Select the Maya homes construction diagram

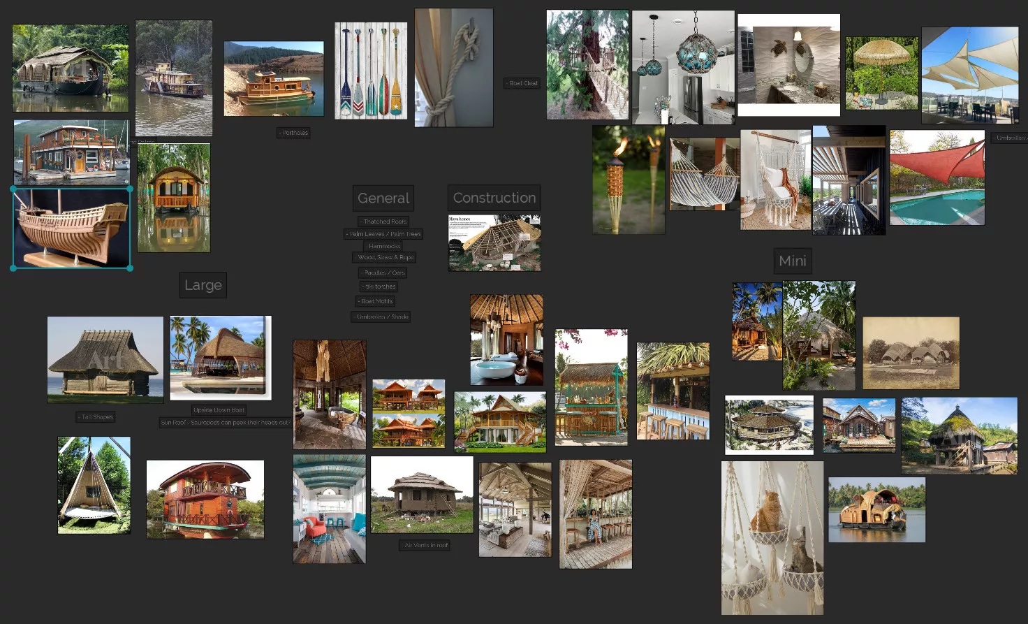pyautogui.click(x=494, y=243)
